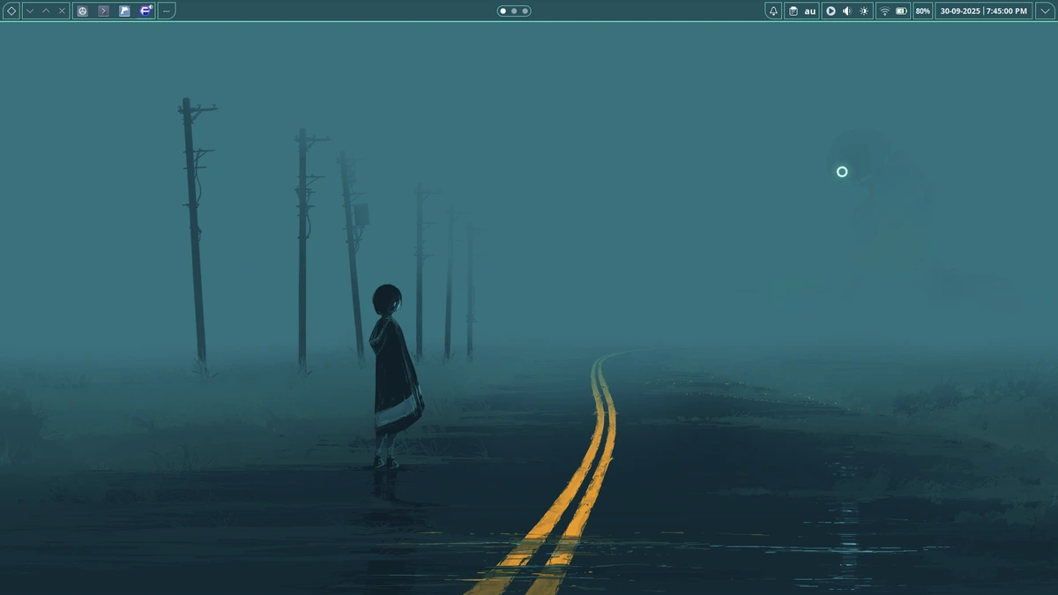Mute audio via the speaker icon
The image size is (1058, 595).
[x=846, y=11]
